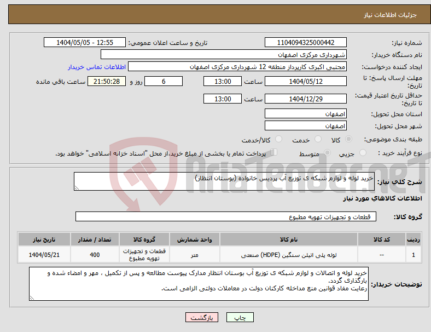Viewport: 431px width, 332px height.
Task: Click the resize handle of buyer notes textarea
Action: (32, 298)
